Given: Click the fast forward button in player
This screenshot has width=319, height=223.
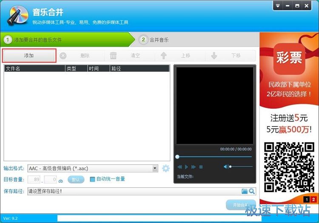Looking at the screenshot, I should (x=194, y=167).
